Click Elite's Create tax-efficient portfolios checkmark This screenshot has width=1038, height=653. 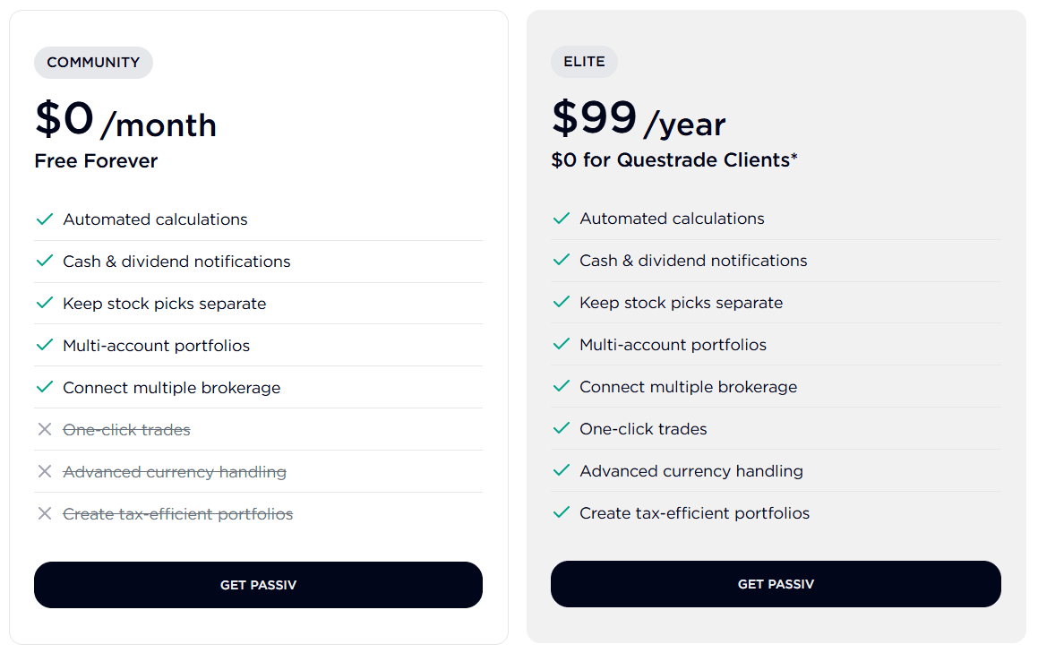click(x=562, y=513)
